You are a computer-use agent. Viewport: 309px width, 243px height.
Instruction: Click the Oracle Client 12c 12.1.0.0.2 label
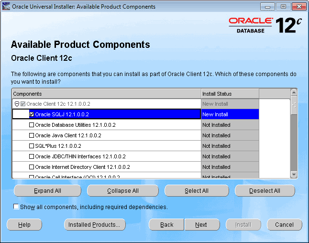point(58,104)
